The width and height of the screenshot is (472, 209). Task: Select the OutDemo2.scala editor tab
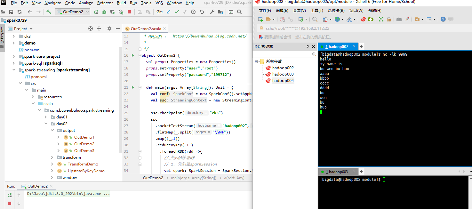coord(146,28)
